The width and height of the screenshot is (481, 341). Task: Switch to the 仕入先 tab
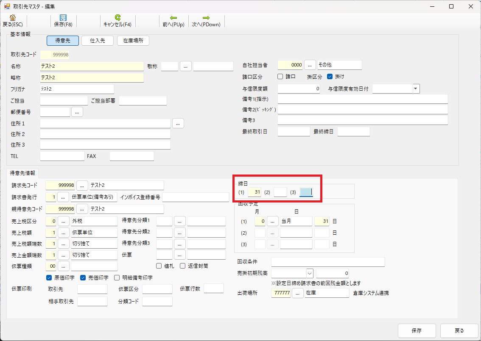[98, 41]
